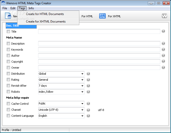Open help icon for Robots dropdown
This screenshot has width=171, height=133.
click(x=88, y=92)
